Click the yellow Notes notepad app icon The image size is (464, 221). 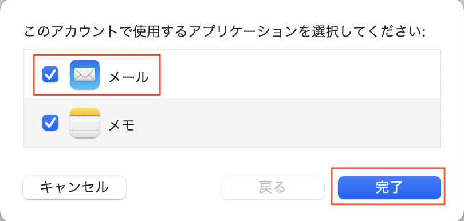point(85,123)
